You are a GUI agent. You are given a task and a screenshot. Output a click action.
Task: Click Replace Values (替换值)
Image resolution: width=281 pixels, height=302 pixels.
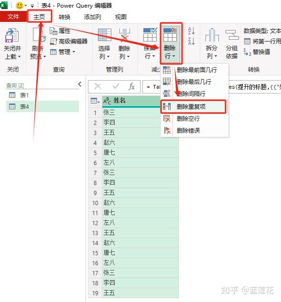[257, 52]
